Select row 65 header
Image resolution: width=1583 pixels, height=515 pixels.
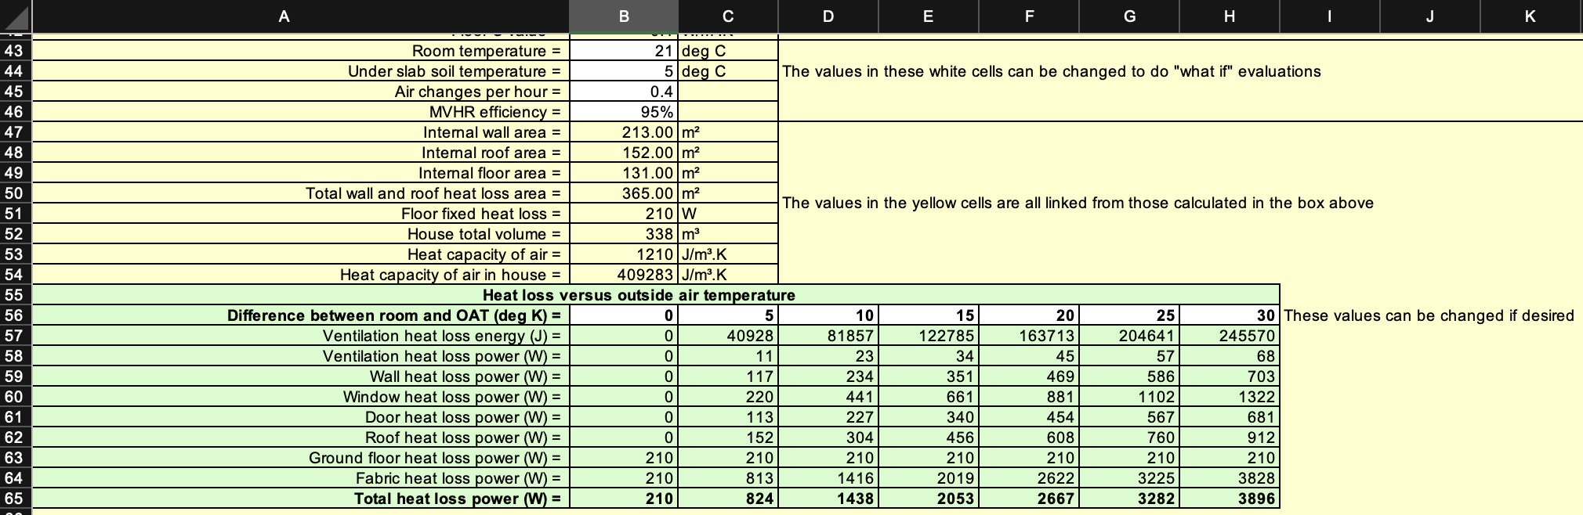[x=15, y=499]
